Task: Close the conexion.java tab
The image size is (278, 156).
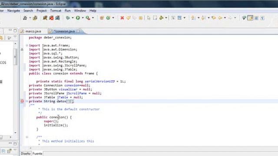Action: tap(78, 31)
